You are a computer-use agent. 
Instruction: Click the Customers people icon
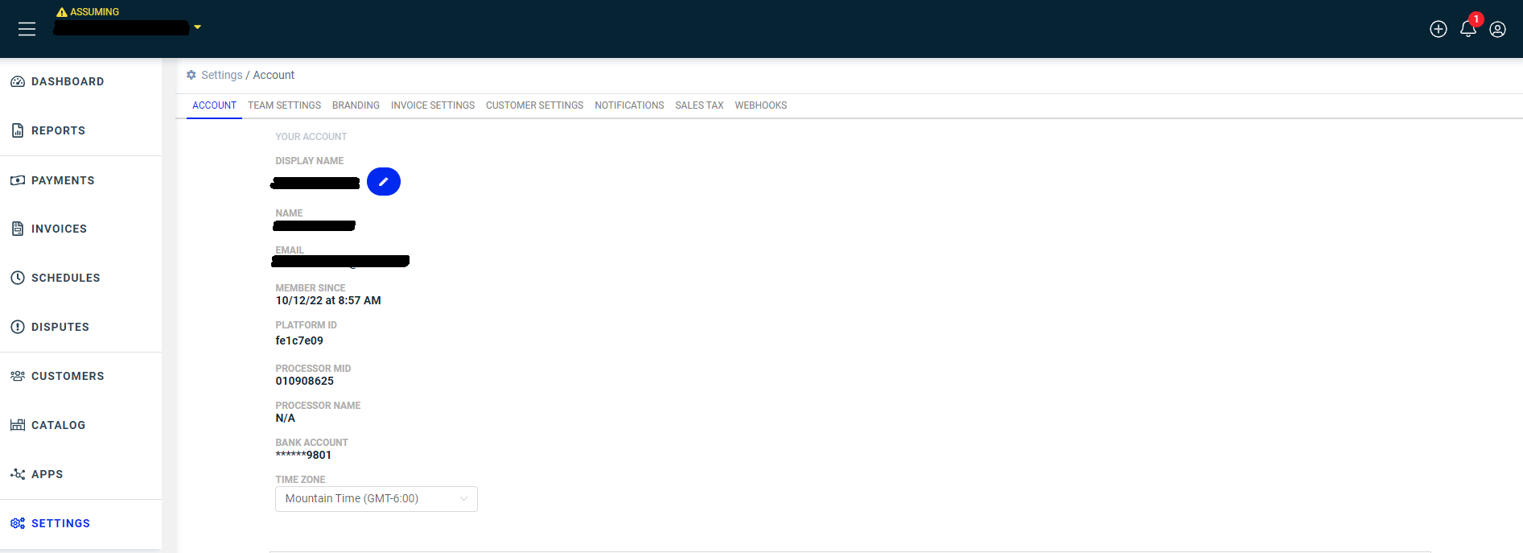click(18, 376)
